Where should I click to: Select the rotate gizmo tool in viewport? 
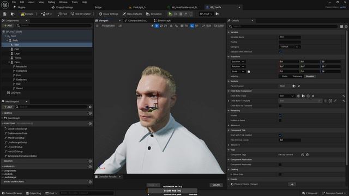tap(161, 26)
